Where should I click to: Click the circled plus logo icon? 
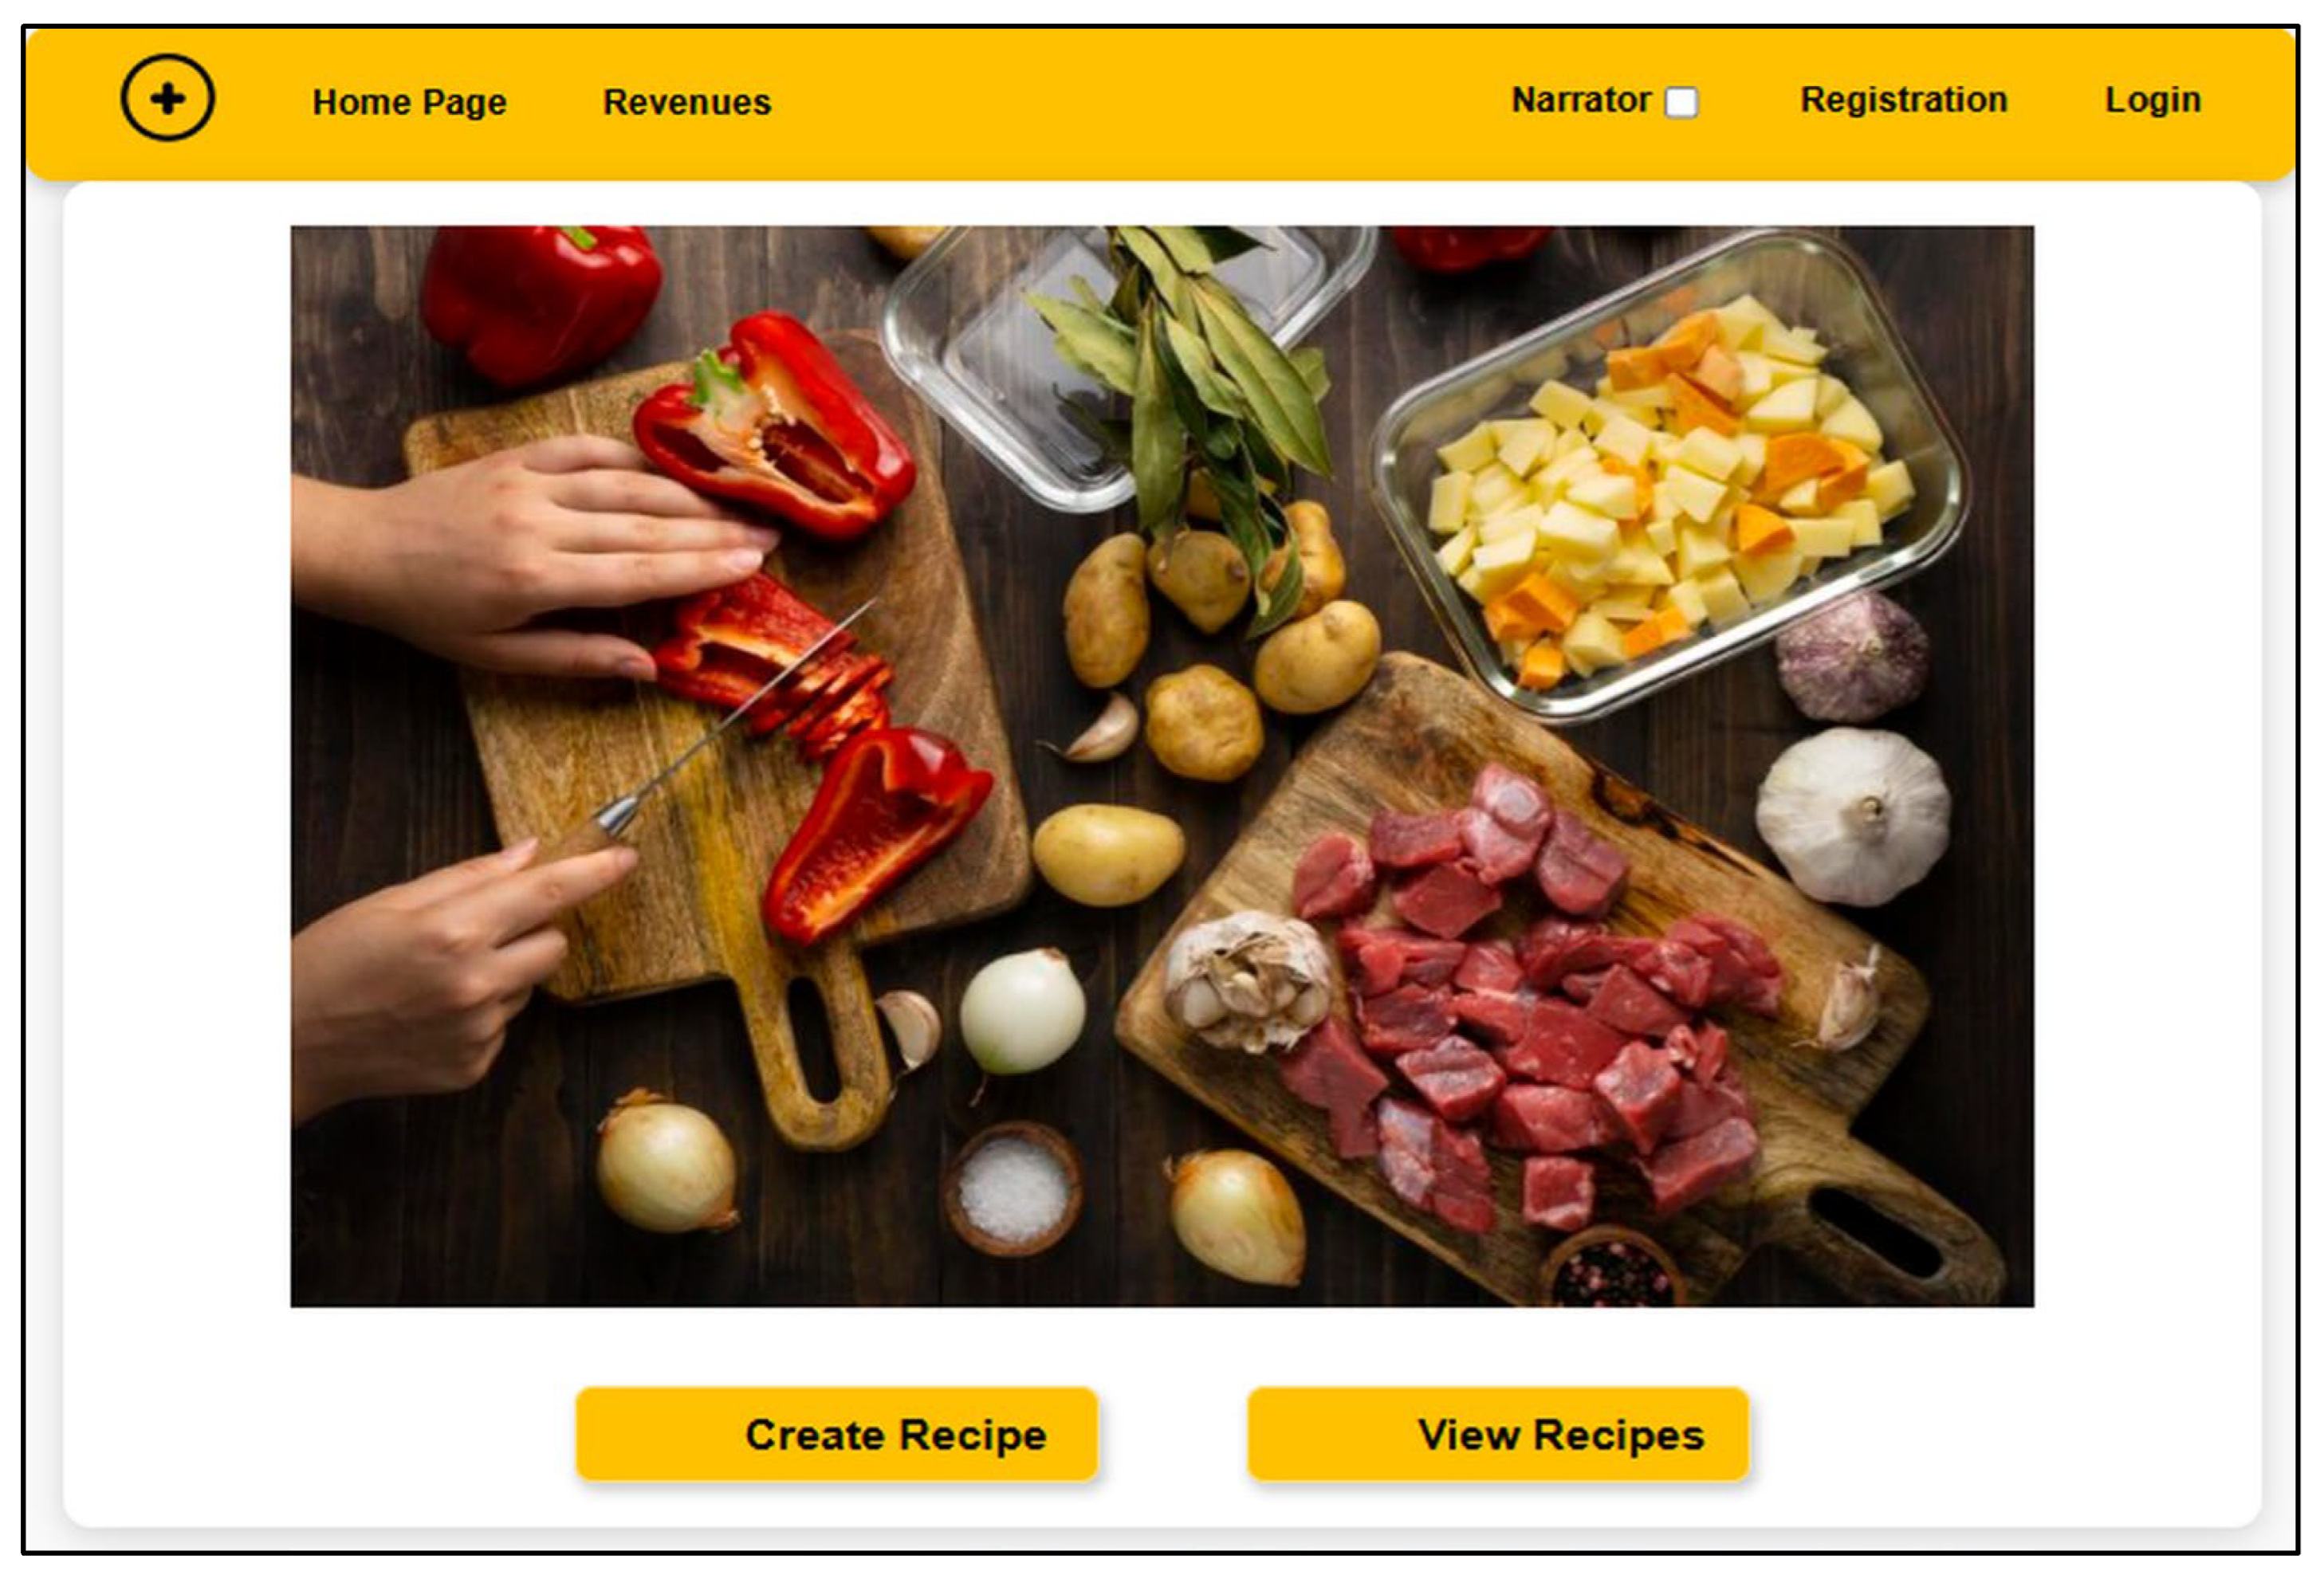coord(167,98)
